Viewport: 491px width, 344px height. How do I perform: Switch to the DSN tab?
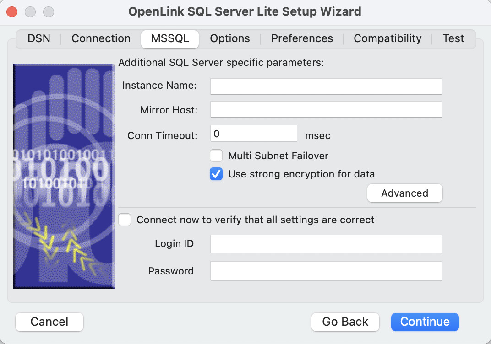point(38,38)
